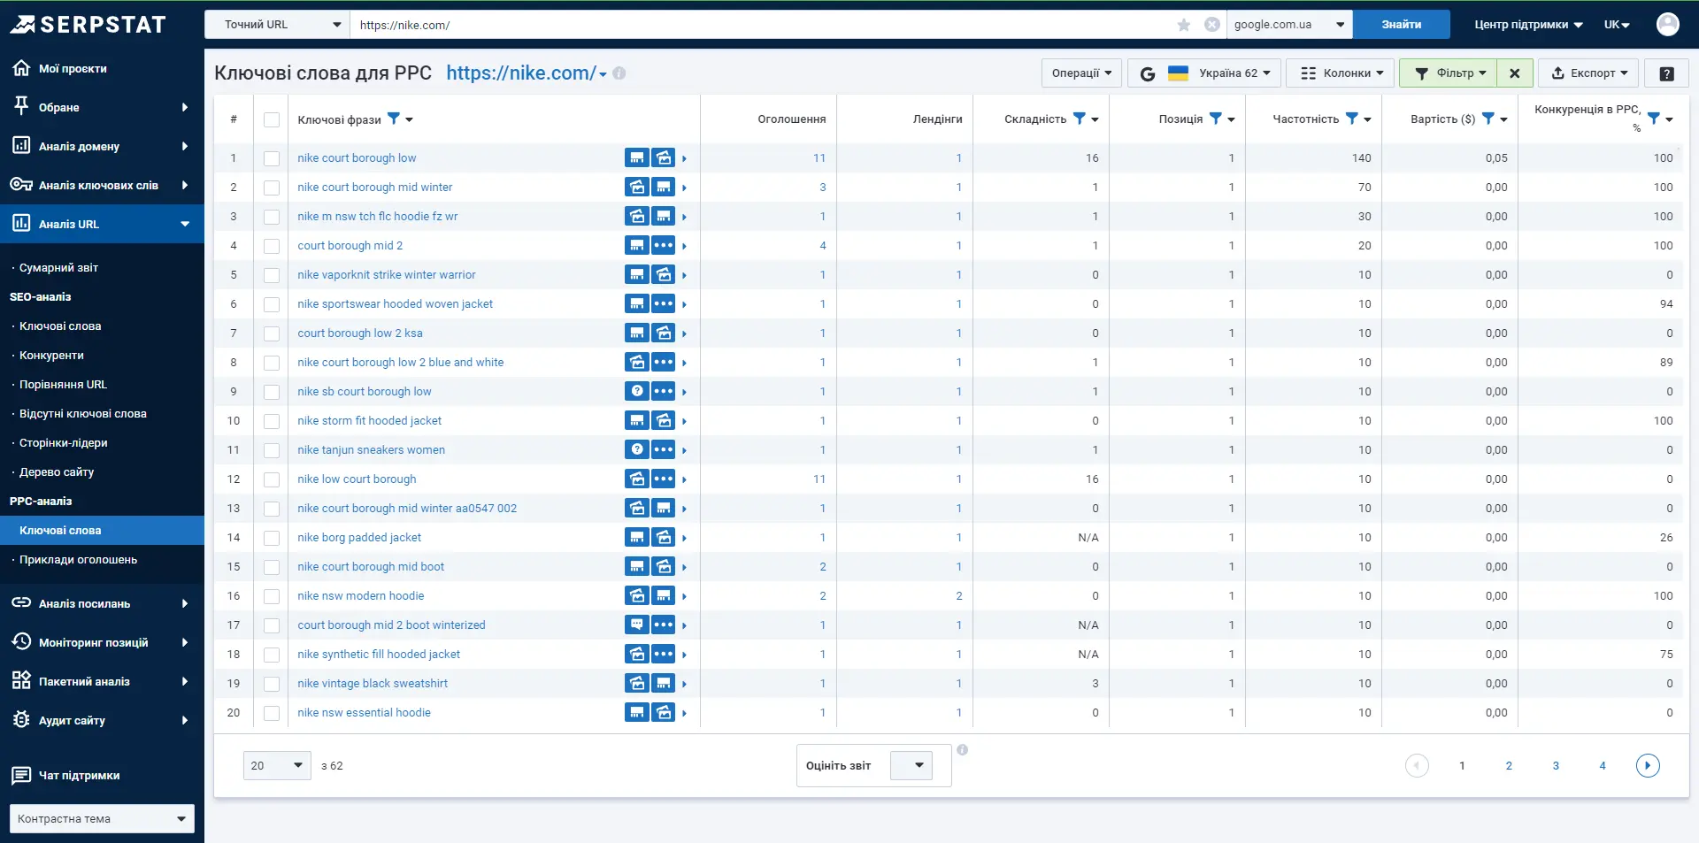Click the Знайти search button

[x=1402, y=25]
